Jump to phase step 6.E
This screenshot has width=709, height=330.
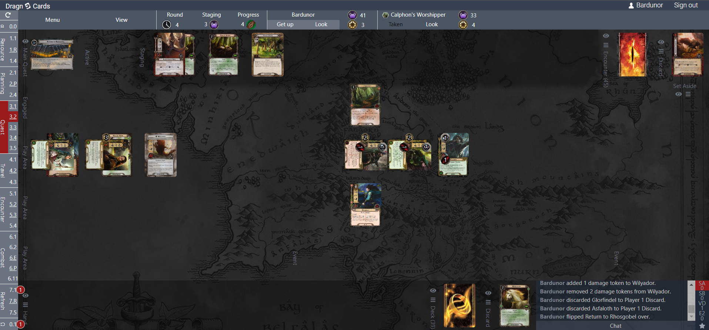click(13, 258)
